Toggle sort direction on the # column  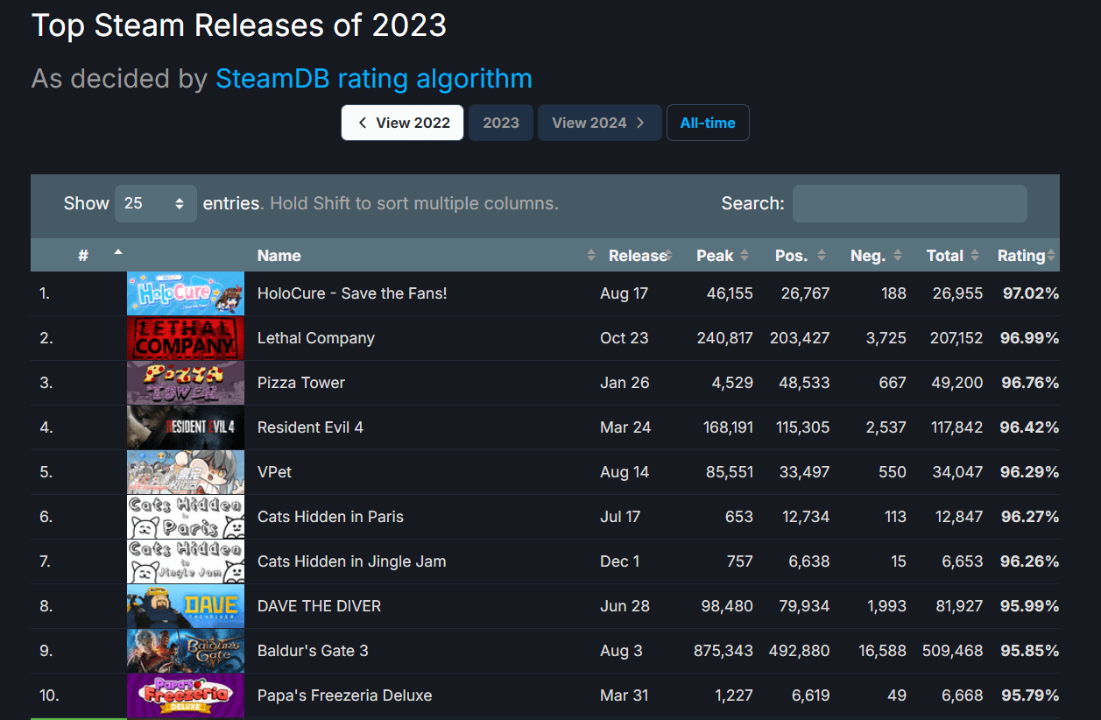click(x=117, y=255)
